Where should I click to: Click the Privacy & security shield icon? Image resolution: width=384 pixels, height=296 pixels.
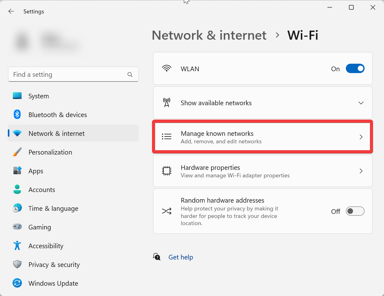[x=17, y=264]
